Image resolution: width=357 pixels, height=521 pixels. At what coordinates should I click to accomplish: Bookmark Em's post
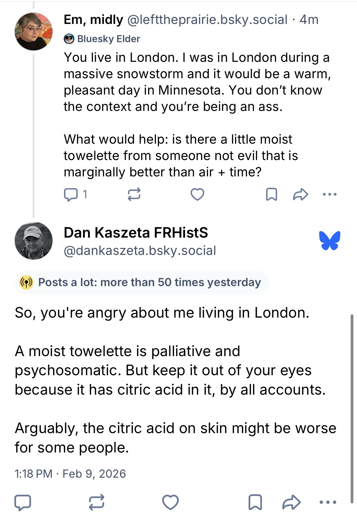coord(271,194)
